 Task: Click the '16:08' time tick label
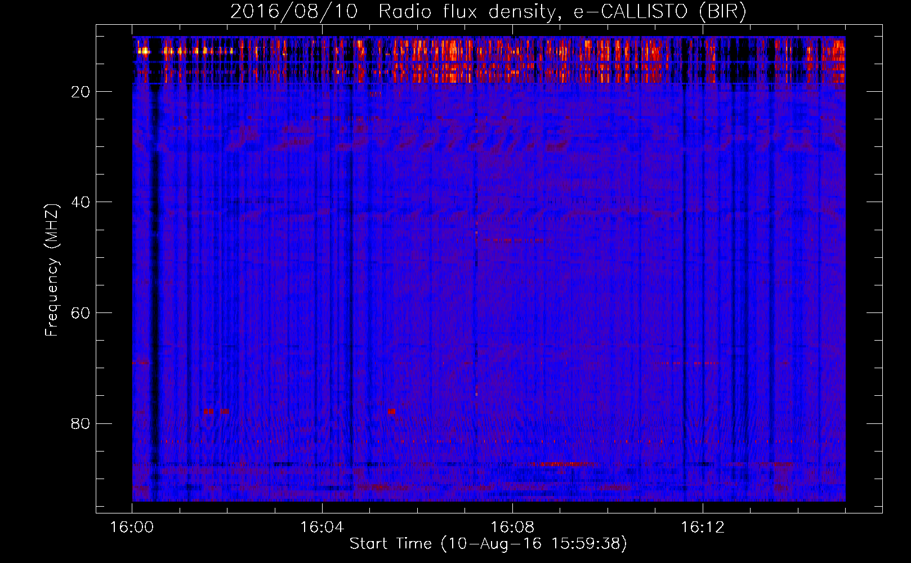pyautogui.click(x=512, y=528)
